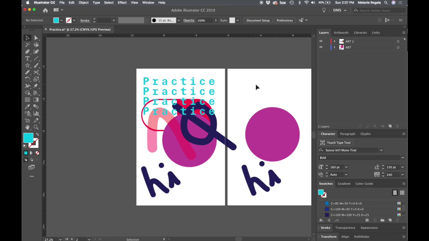Select the Magic Wand tool

[27, 45]
